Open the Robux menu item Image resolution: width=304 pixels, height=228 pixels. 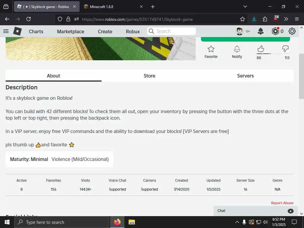(133, 31)
